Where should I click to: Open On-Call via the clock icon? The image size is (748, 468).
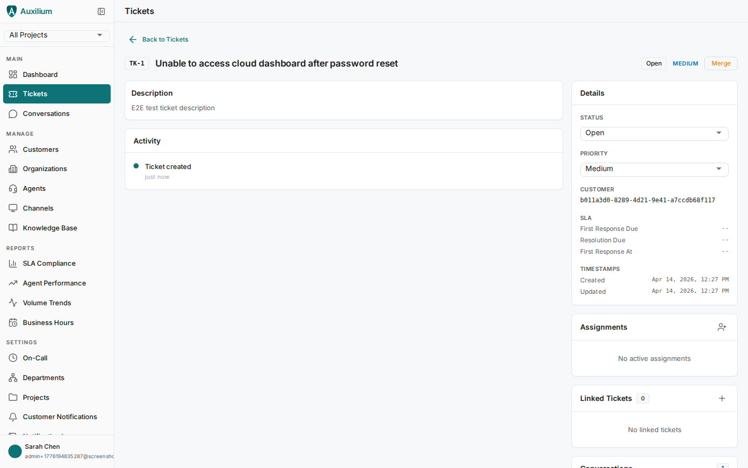coord(12,358)
